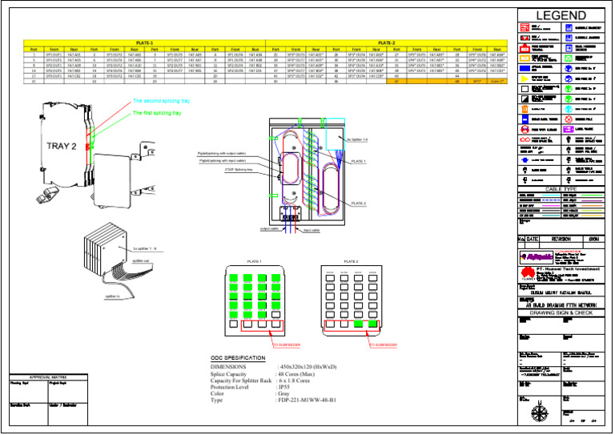Select the 450x320x120 (HxWxD) dimensions value
The image size is (615, 435).
308,367
